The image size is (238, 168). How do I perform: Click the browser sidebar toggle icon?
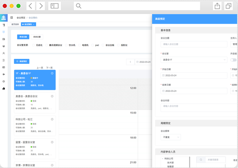click(55, 6)
